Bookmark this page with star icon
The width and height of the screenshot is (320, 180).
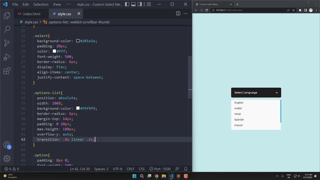[293, 10]
